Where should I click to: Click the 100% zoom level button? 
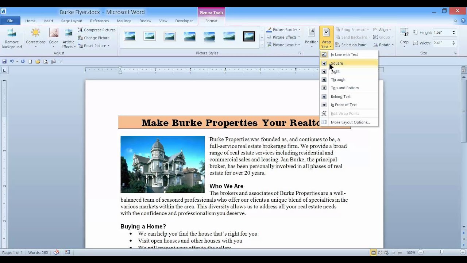pyautogui.click(x=410, y=252)
